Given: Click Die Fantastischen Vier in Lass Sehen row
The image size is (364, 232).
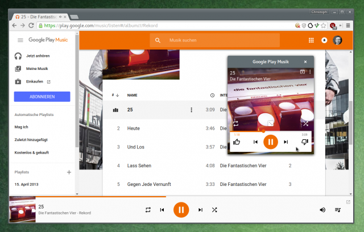Looking at the screenshot, I should pos(243,165).
